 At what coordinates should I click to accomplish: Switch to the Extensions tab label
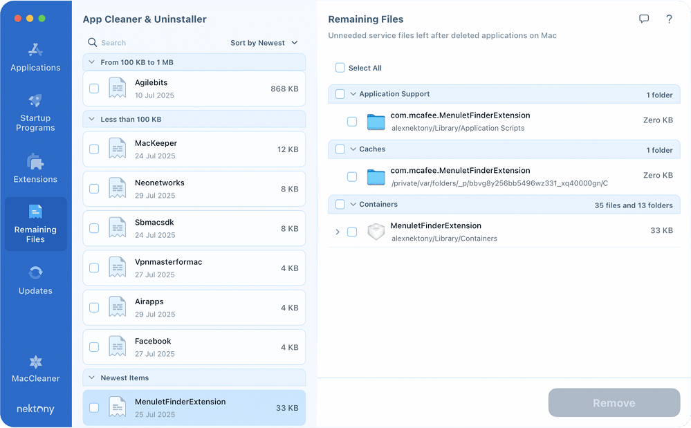pos(35,179)
